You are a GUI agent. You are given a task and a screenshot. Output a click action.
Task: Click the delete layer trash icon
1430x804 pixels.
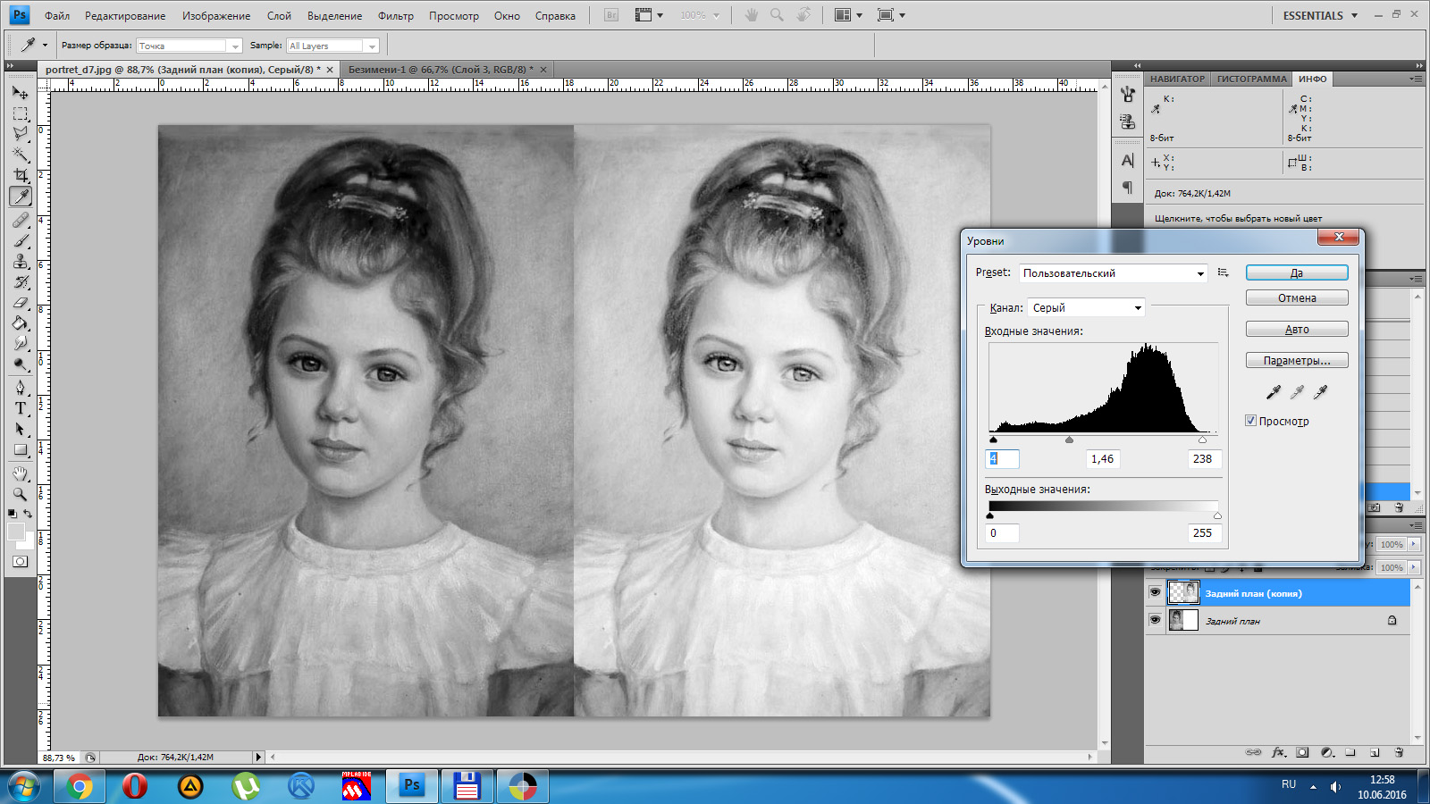[1399, 752]
